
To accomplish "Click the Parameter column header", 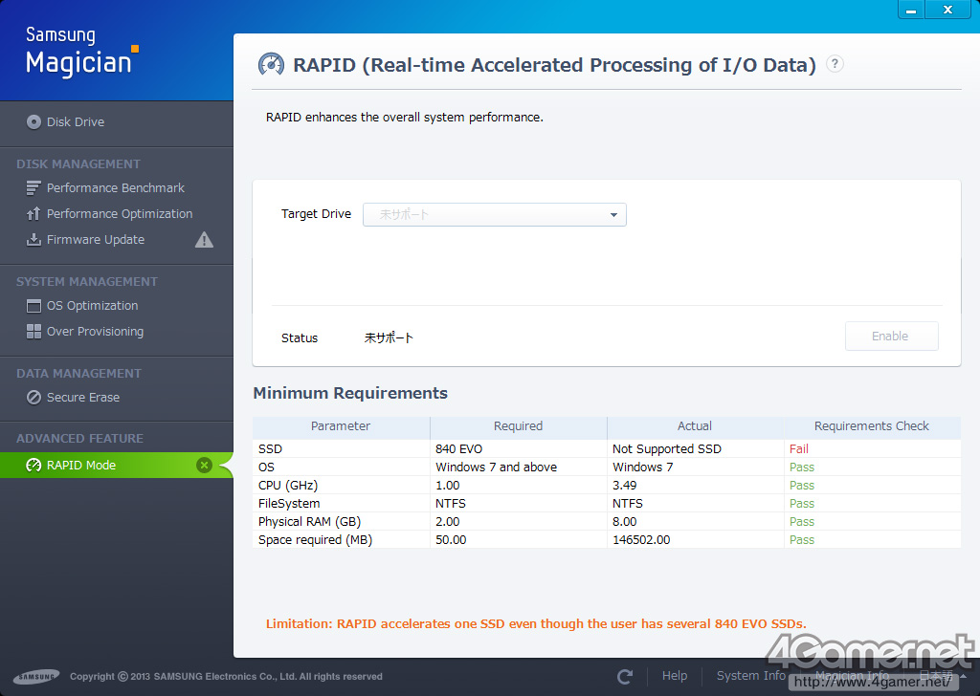I will 341,426.
